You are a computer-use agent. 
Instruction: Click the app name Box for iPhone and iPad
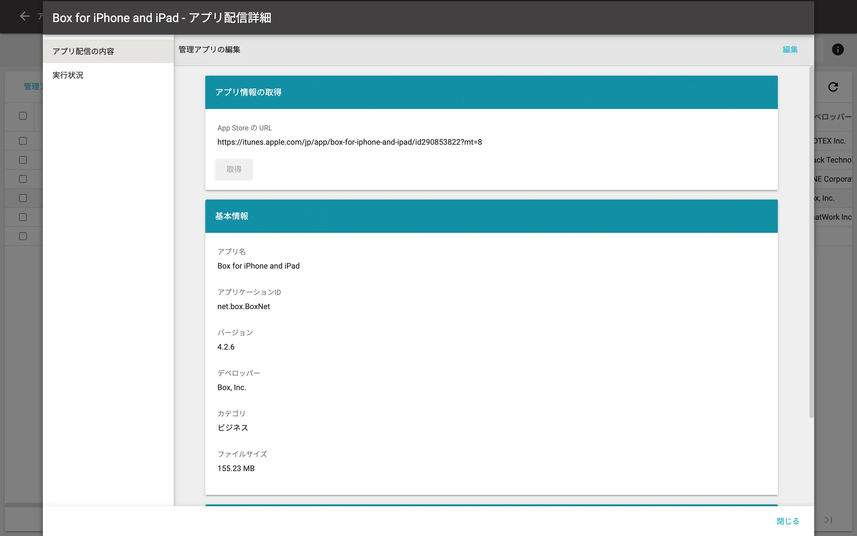(x=258, y=266)
